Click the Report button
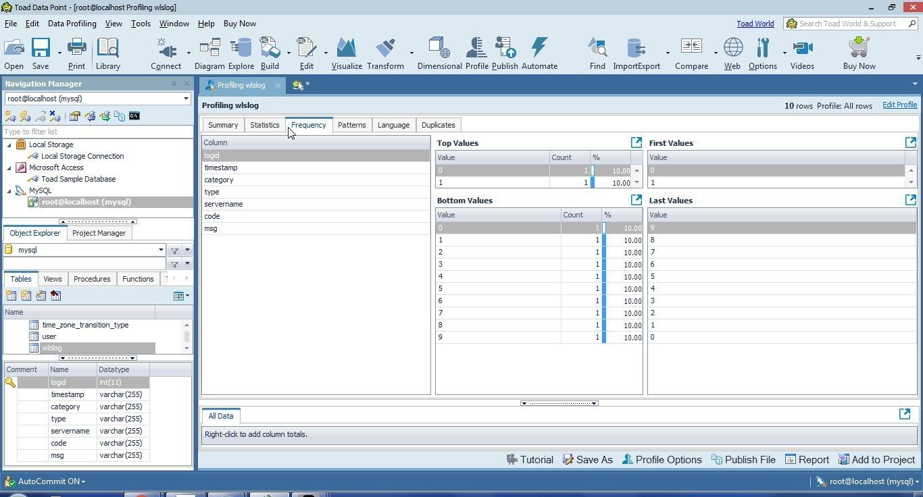 [x=807, y=460]
